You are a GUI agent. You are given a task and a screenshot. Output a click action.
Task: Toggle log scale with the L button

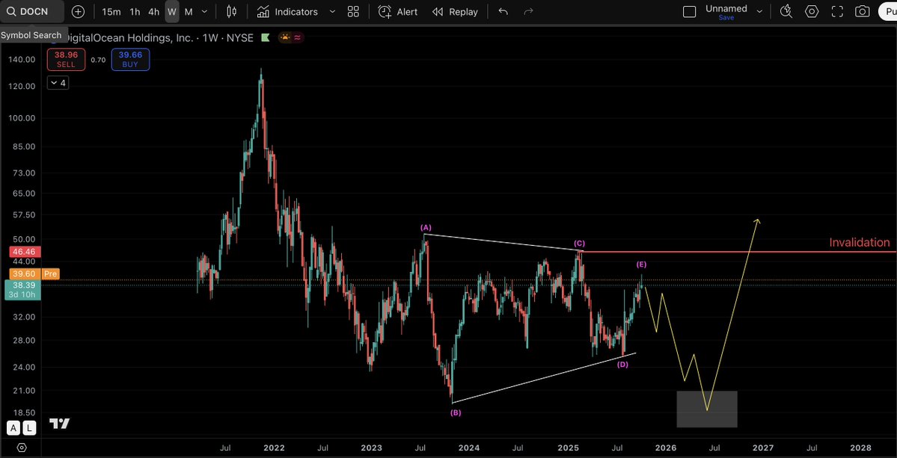29,427
